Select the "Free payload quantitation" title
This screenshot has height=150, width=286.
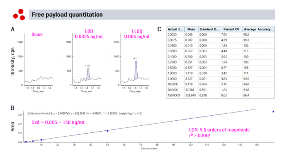(x=67, y=15)
